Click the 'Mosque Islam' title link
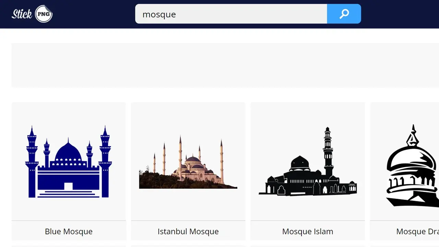 click(308, 232)
